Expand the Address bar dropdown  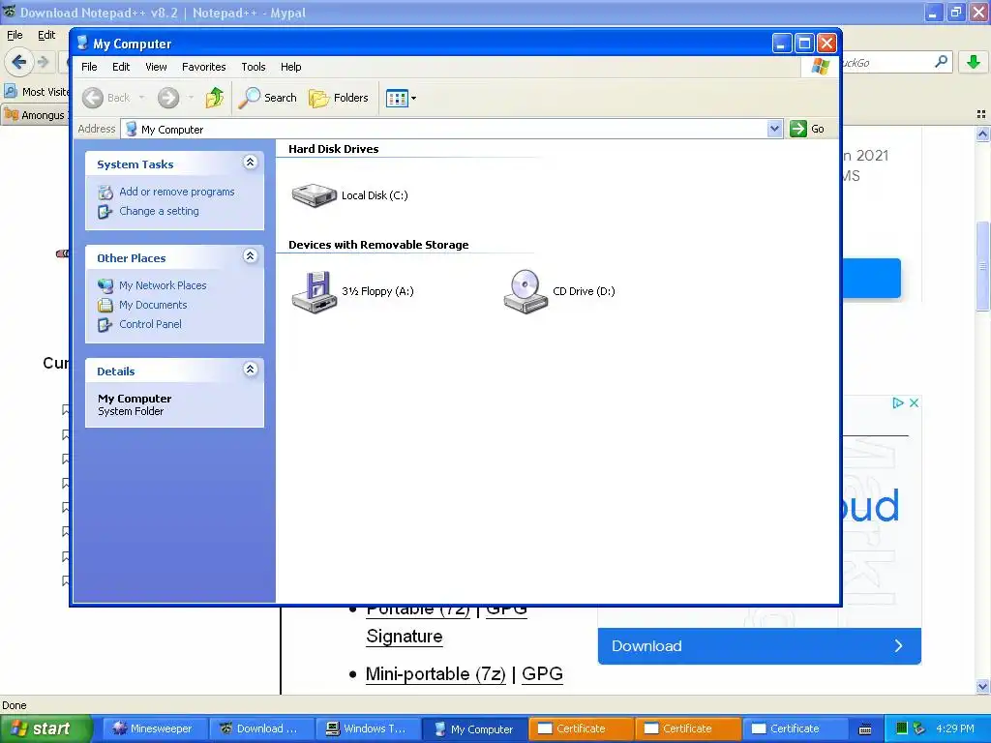[774, 129]
